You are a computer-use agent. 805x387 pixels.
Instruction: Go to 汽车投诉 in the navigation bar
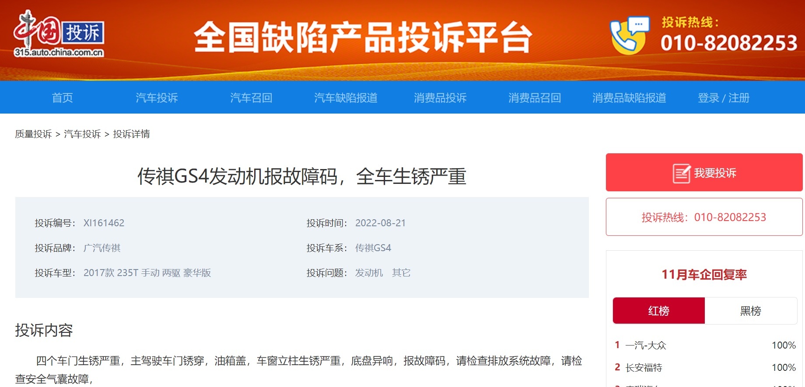pos(157,98)
